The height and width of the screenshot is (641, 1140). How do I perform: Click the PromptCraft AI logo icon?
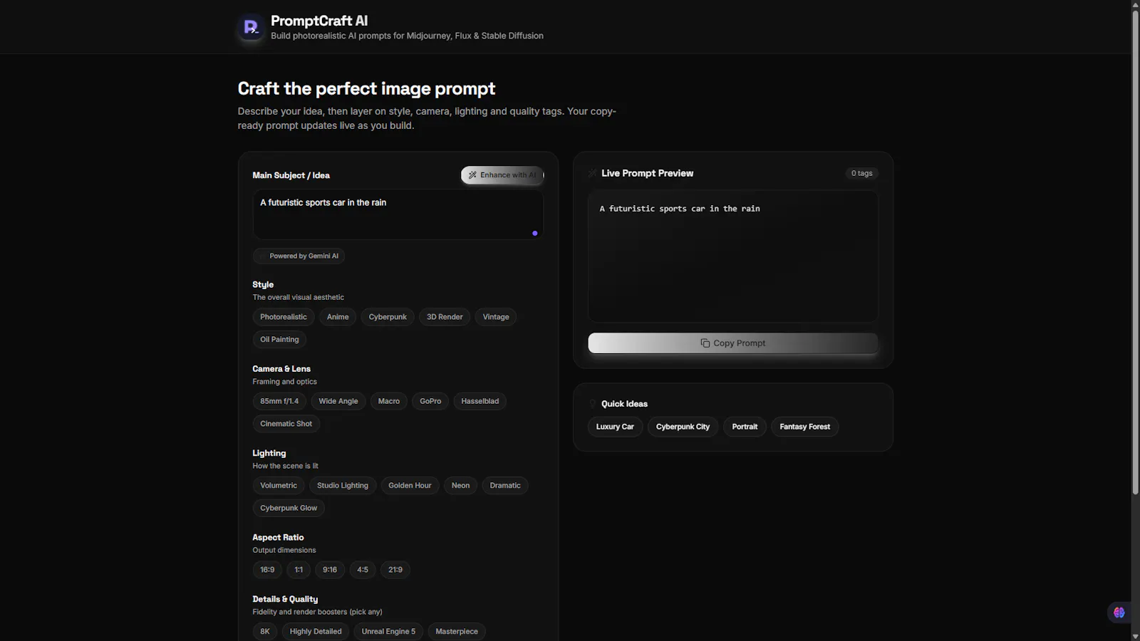[x=251, y=27]
